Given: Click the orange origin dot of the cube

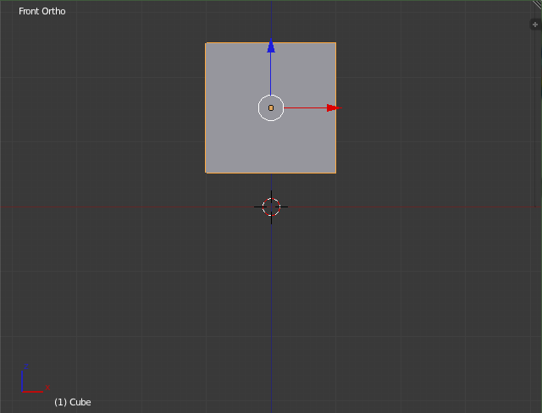Looking at the screenshot, I should pos(271,108).
